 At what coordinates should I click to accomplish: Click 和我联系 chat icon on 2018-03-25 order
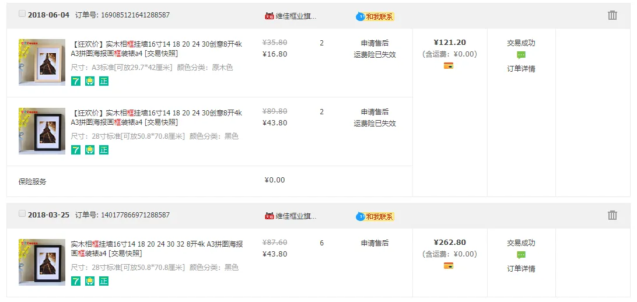tap(375, 216)
